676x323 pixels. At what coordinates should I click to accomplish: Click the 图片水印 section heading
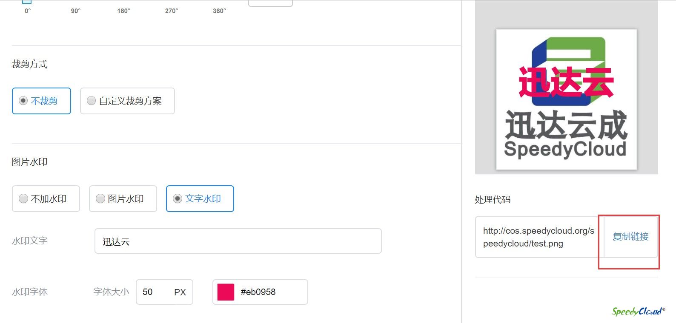pyautogui.click(x=30, y=162)
